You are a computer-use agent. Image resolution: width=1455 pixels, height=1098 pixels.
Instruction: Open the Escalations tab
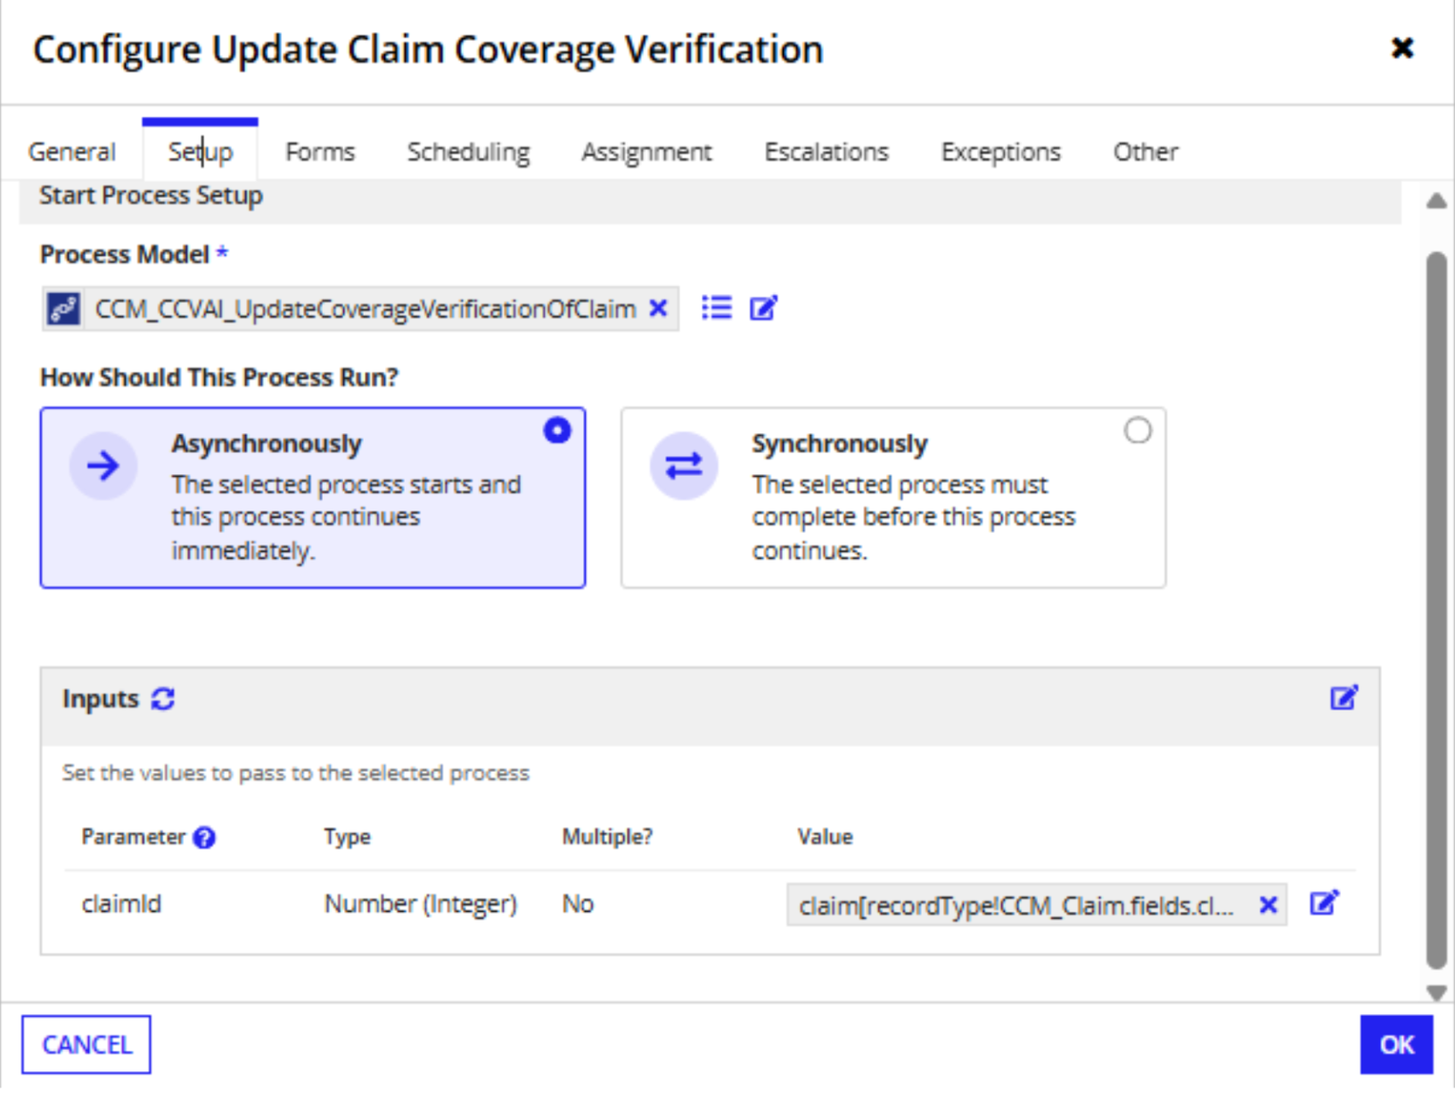826,152
